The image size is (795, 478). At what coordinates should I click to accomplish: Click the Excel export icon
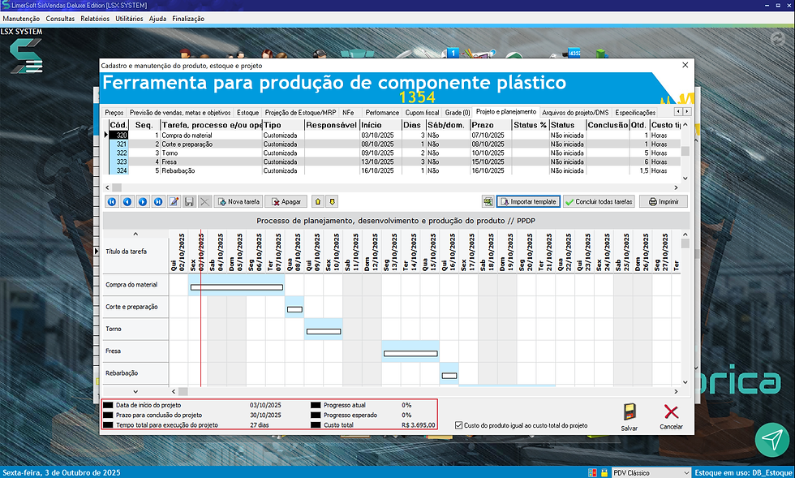pos(488,201)
